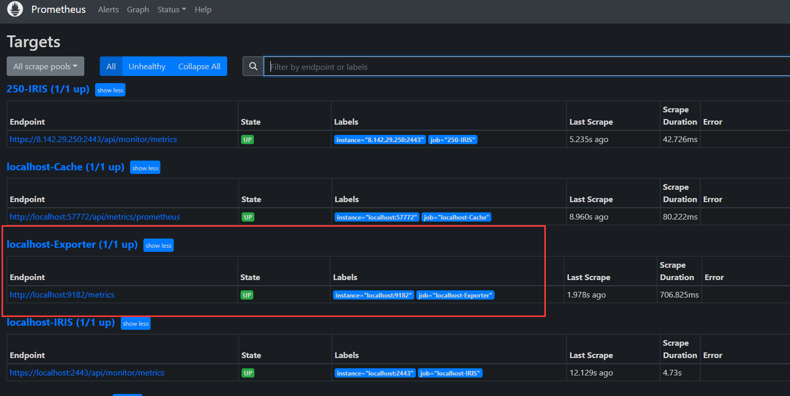Click show less next to 250-IRIS
Viewport: 790px width, 396px height.
[111, 90]
